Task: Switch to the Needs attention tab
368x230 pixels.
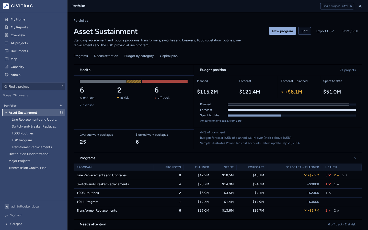Action: [106, 56]
